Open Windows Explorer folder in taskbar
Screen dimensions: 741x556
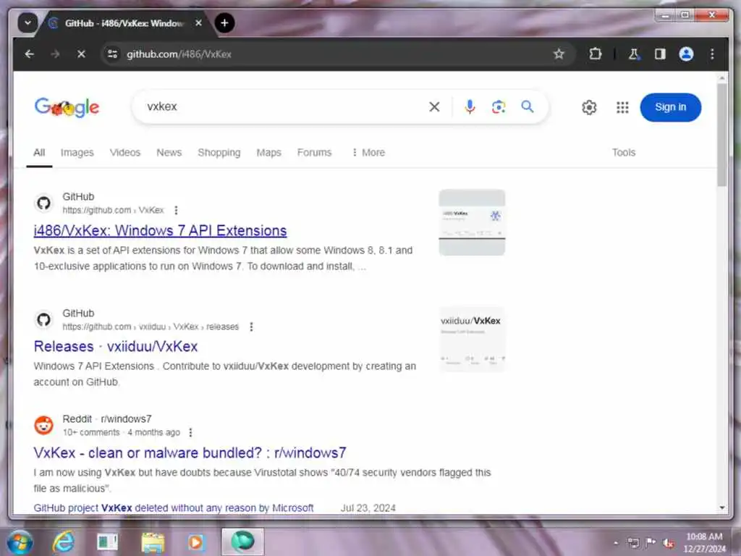point(152,542)
